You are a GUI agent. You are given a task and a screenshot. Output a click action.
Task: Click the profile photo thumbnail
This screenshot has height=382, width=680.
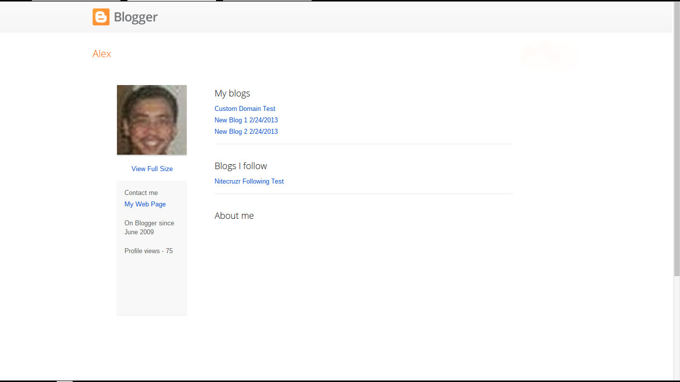(151, 119)
